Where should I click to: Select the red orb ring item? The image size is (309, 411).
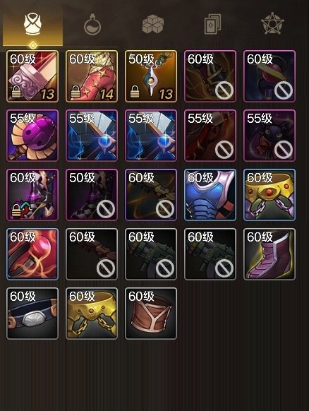32,254
